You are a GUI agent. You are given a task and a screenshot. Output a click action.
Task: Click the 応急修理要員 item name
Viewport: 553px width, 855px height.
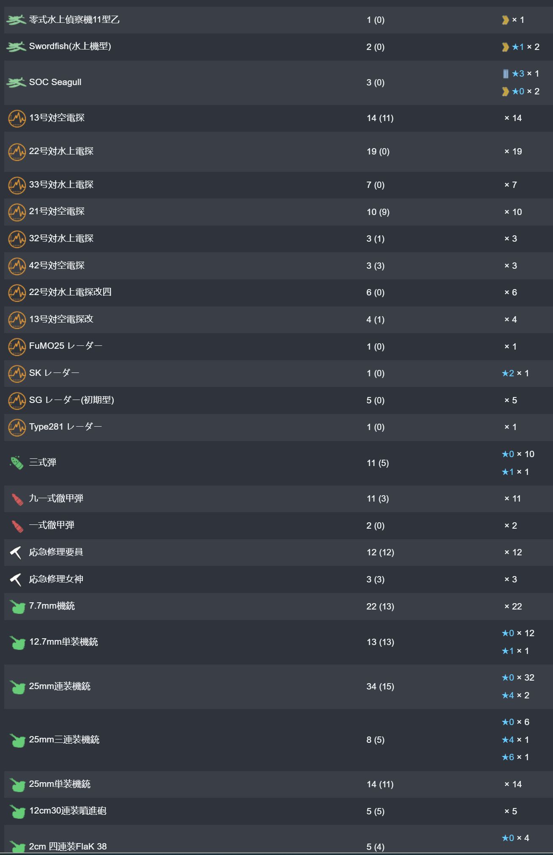[56, 552]
